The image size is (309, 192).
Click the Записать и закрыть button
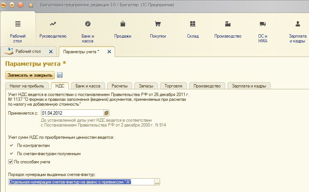click(x=30, y=75)
